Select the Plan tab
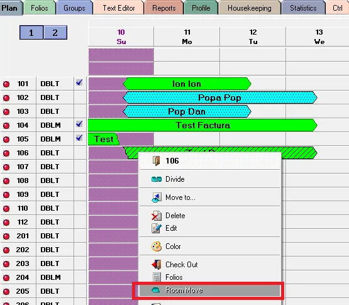This screenshot has width=349, height=305. point(11,8)
